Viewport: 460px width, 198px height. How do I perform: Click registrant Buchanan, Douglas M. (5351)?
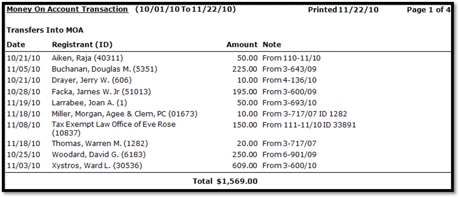pos(104,69)
